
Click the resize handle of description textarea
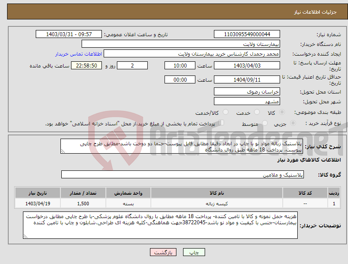click(x=63, y=151)
